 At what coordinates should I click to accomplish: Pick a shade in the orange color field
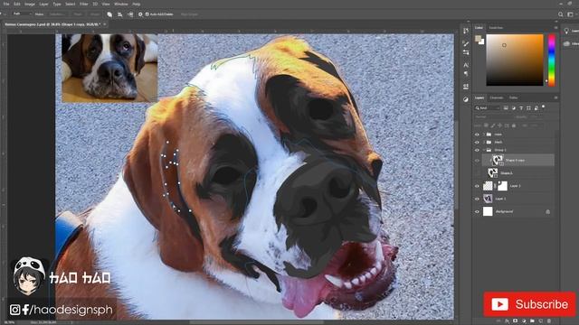point(515,60)
